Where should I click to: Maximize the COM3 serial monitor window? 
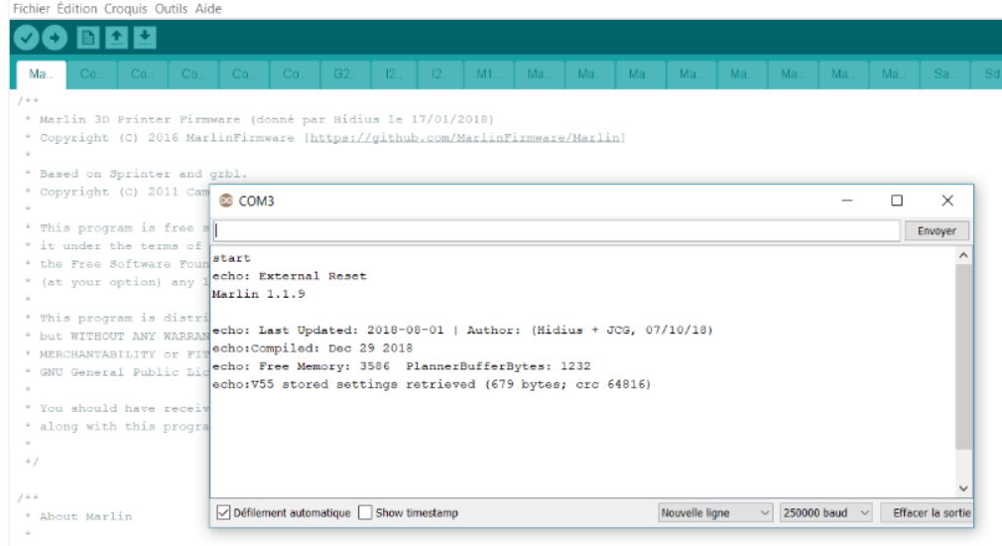pyautogui.click(x=897, y=201)
